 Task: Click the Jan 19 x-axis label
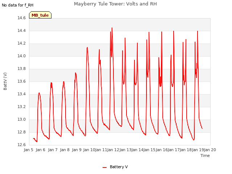pos(198,150)
